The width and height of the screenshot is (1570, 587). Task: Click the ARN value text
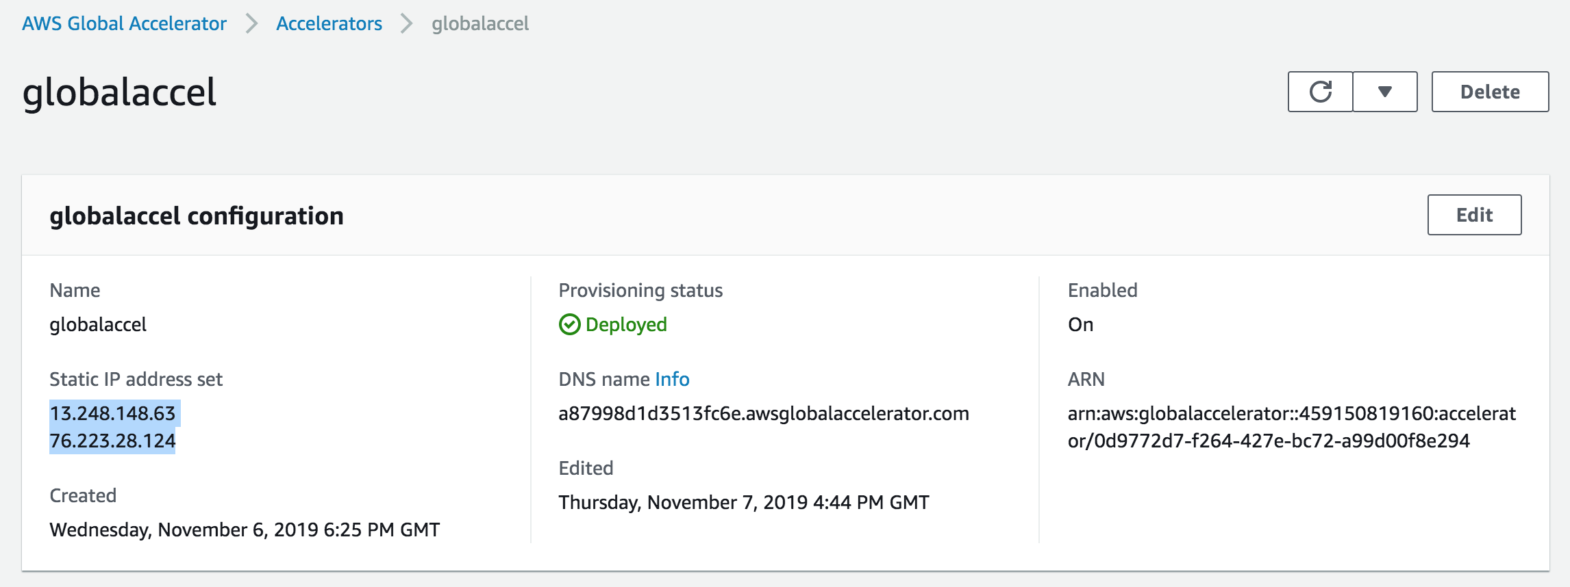pos(1292,427)
